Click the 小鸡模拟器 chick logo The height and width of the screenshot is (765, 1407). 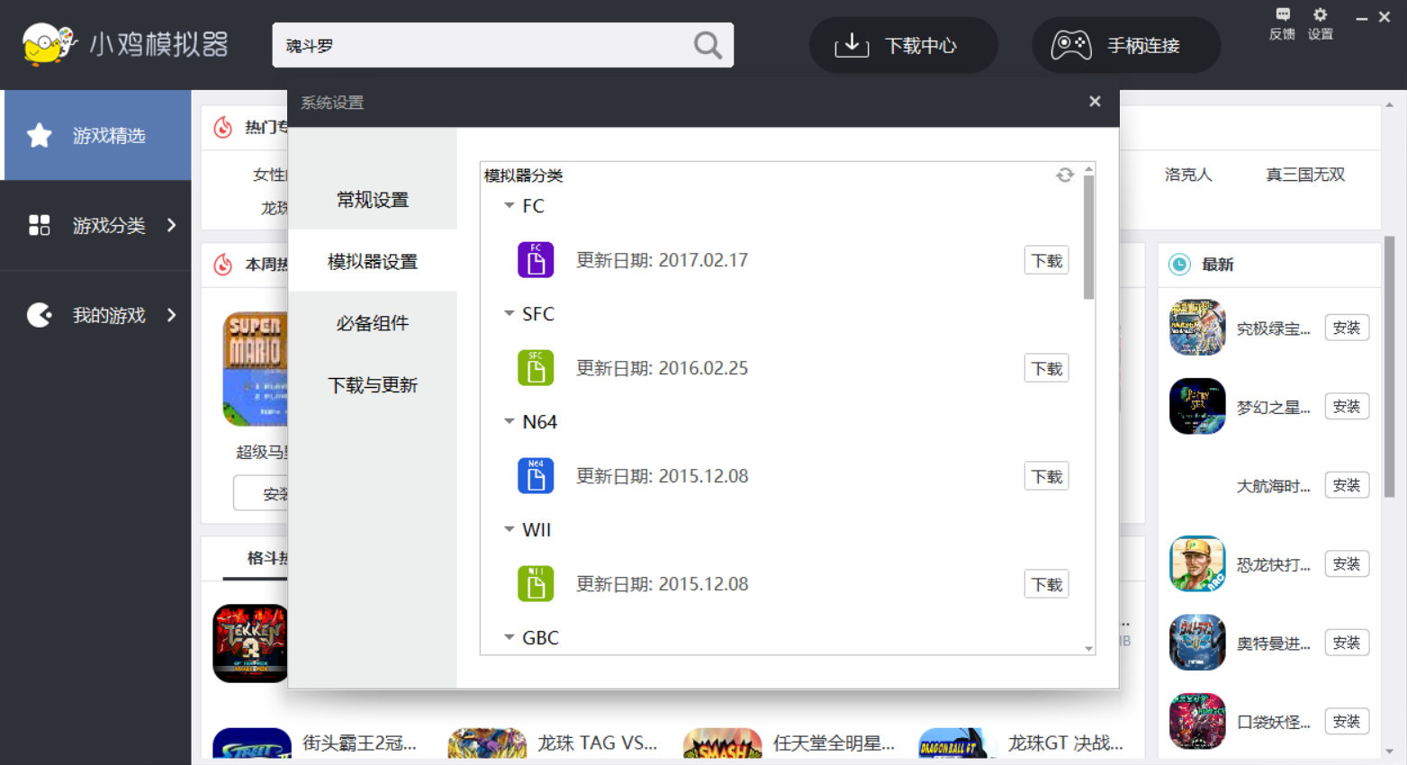pyautogui.click(x=48, y=44)
